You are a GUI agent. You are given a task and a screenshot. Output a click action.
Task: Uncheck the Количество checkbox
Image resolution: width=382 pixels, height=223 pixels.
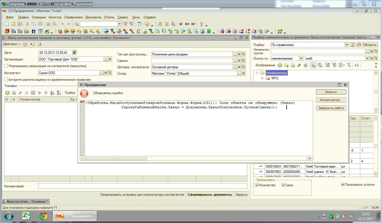coord(257,185)
